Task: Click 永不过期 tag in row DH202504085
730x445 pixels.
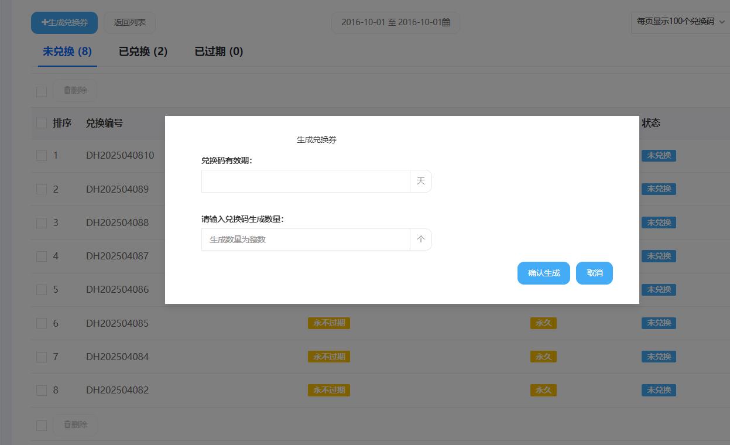Action: [329, 323]
